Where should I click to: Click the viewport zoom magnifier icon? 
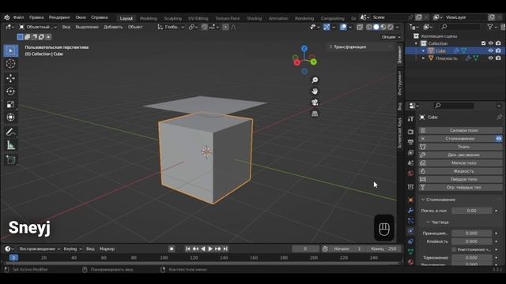315,80
